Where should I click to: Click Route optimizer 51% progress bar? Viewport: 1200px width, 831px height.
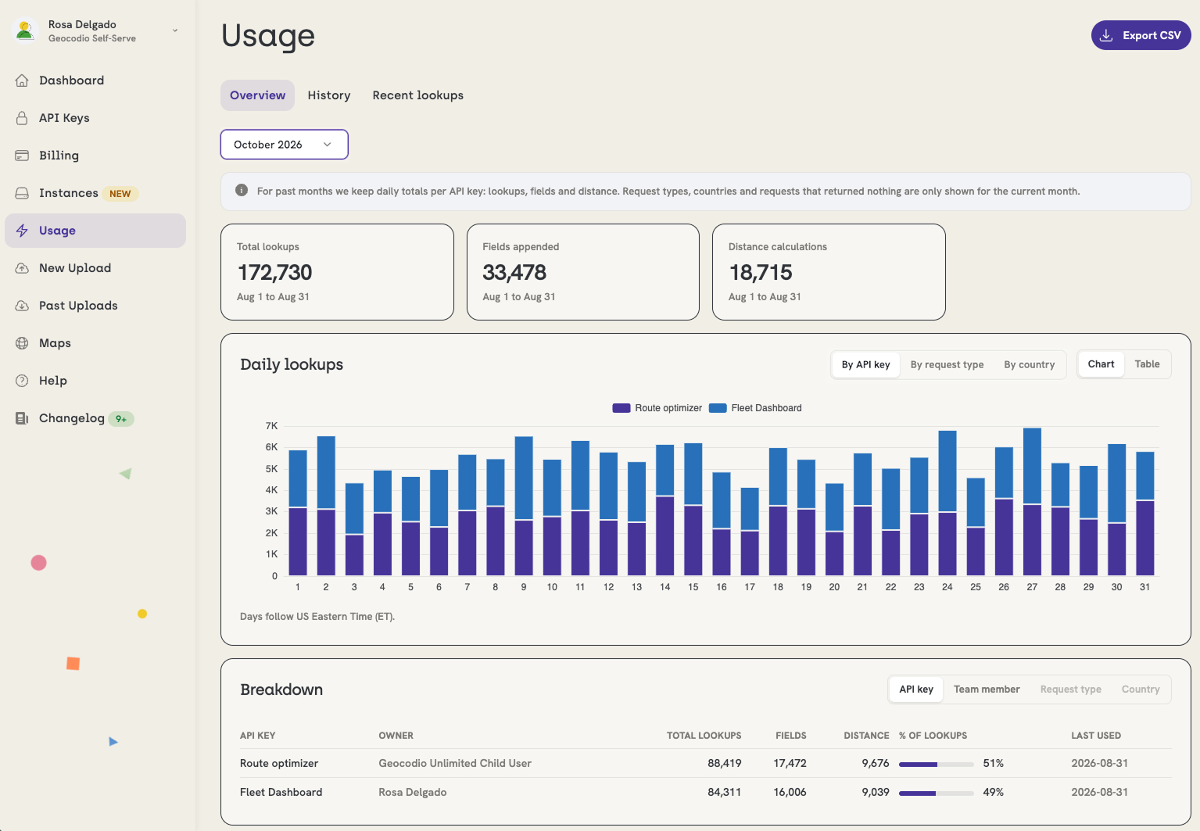coord(936,764)
